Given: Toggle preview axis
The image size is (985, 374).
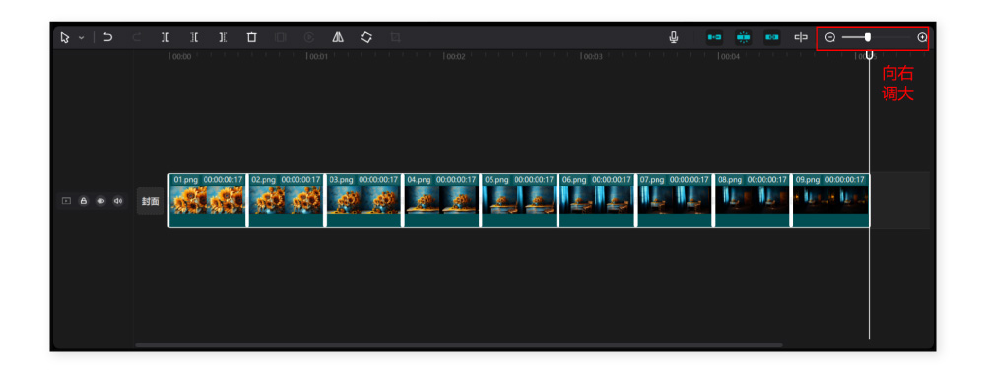Looking at the screenshot, I should [x=800, y=37].
